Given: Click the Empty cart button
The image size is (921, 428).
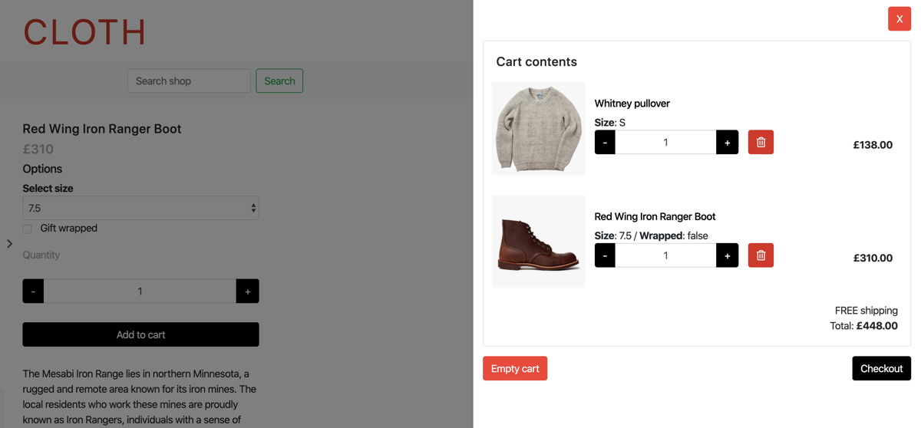Looking at the screenshot, I should click(x=515, y=368).
